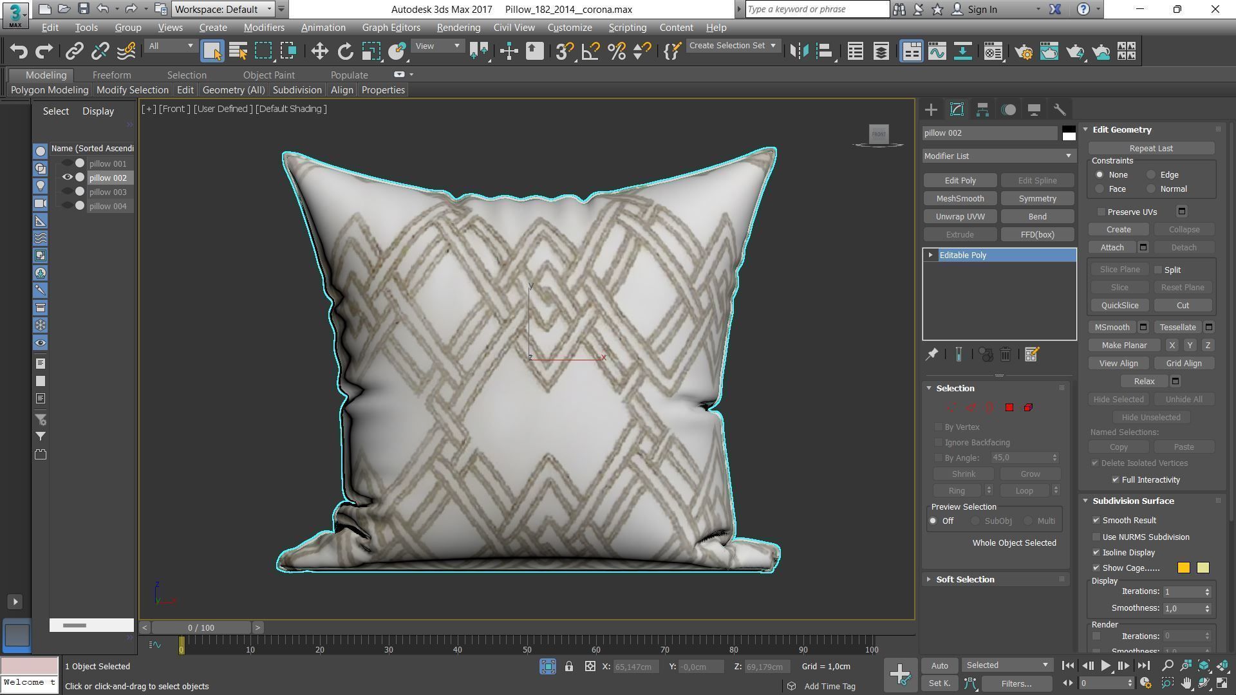Choose the Select Object tool
Image resolution: width=1236 pixels, height=695 pixels.
pos(212,51)
